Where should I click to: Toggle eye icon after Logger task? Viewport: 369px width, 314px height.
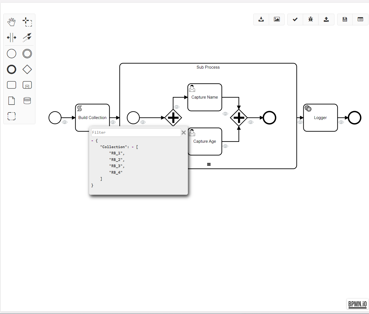coord(341,122)
